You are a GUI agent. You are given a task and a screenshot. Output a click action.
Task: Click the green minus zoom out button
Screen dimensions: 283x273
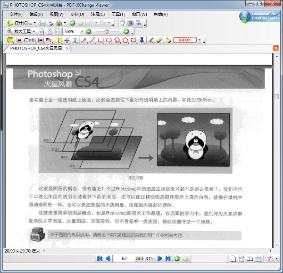(x=89, y=32)
